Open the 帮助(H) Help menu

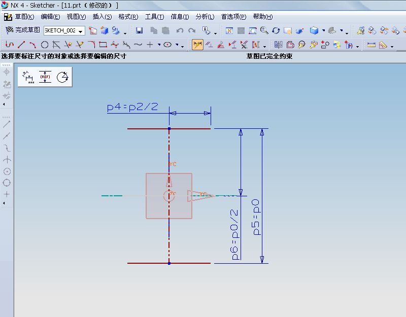coord(262,17)
